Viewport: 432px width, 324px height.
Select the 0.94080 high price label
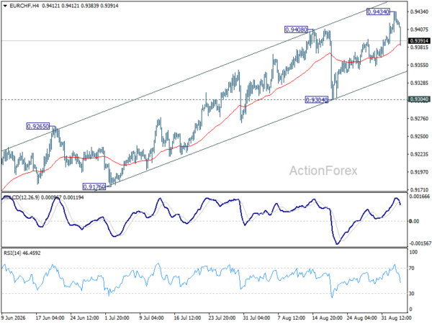(x=296, y=30)
